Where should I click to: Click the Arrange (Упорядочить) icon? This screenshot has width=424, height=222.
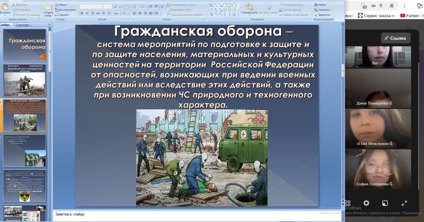[x=249, y=7]
